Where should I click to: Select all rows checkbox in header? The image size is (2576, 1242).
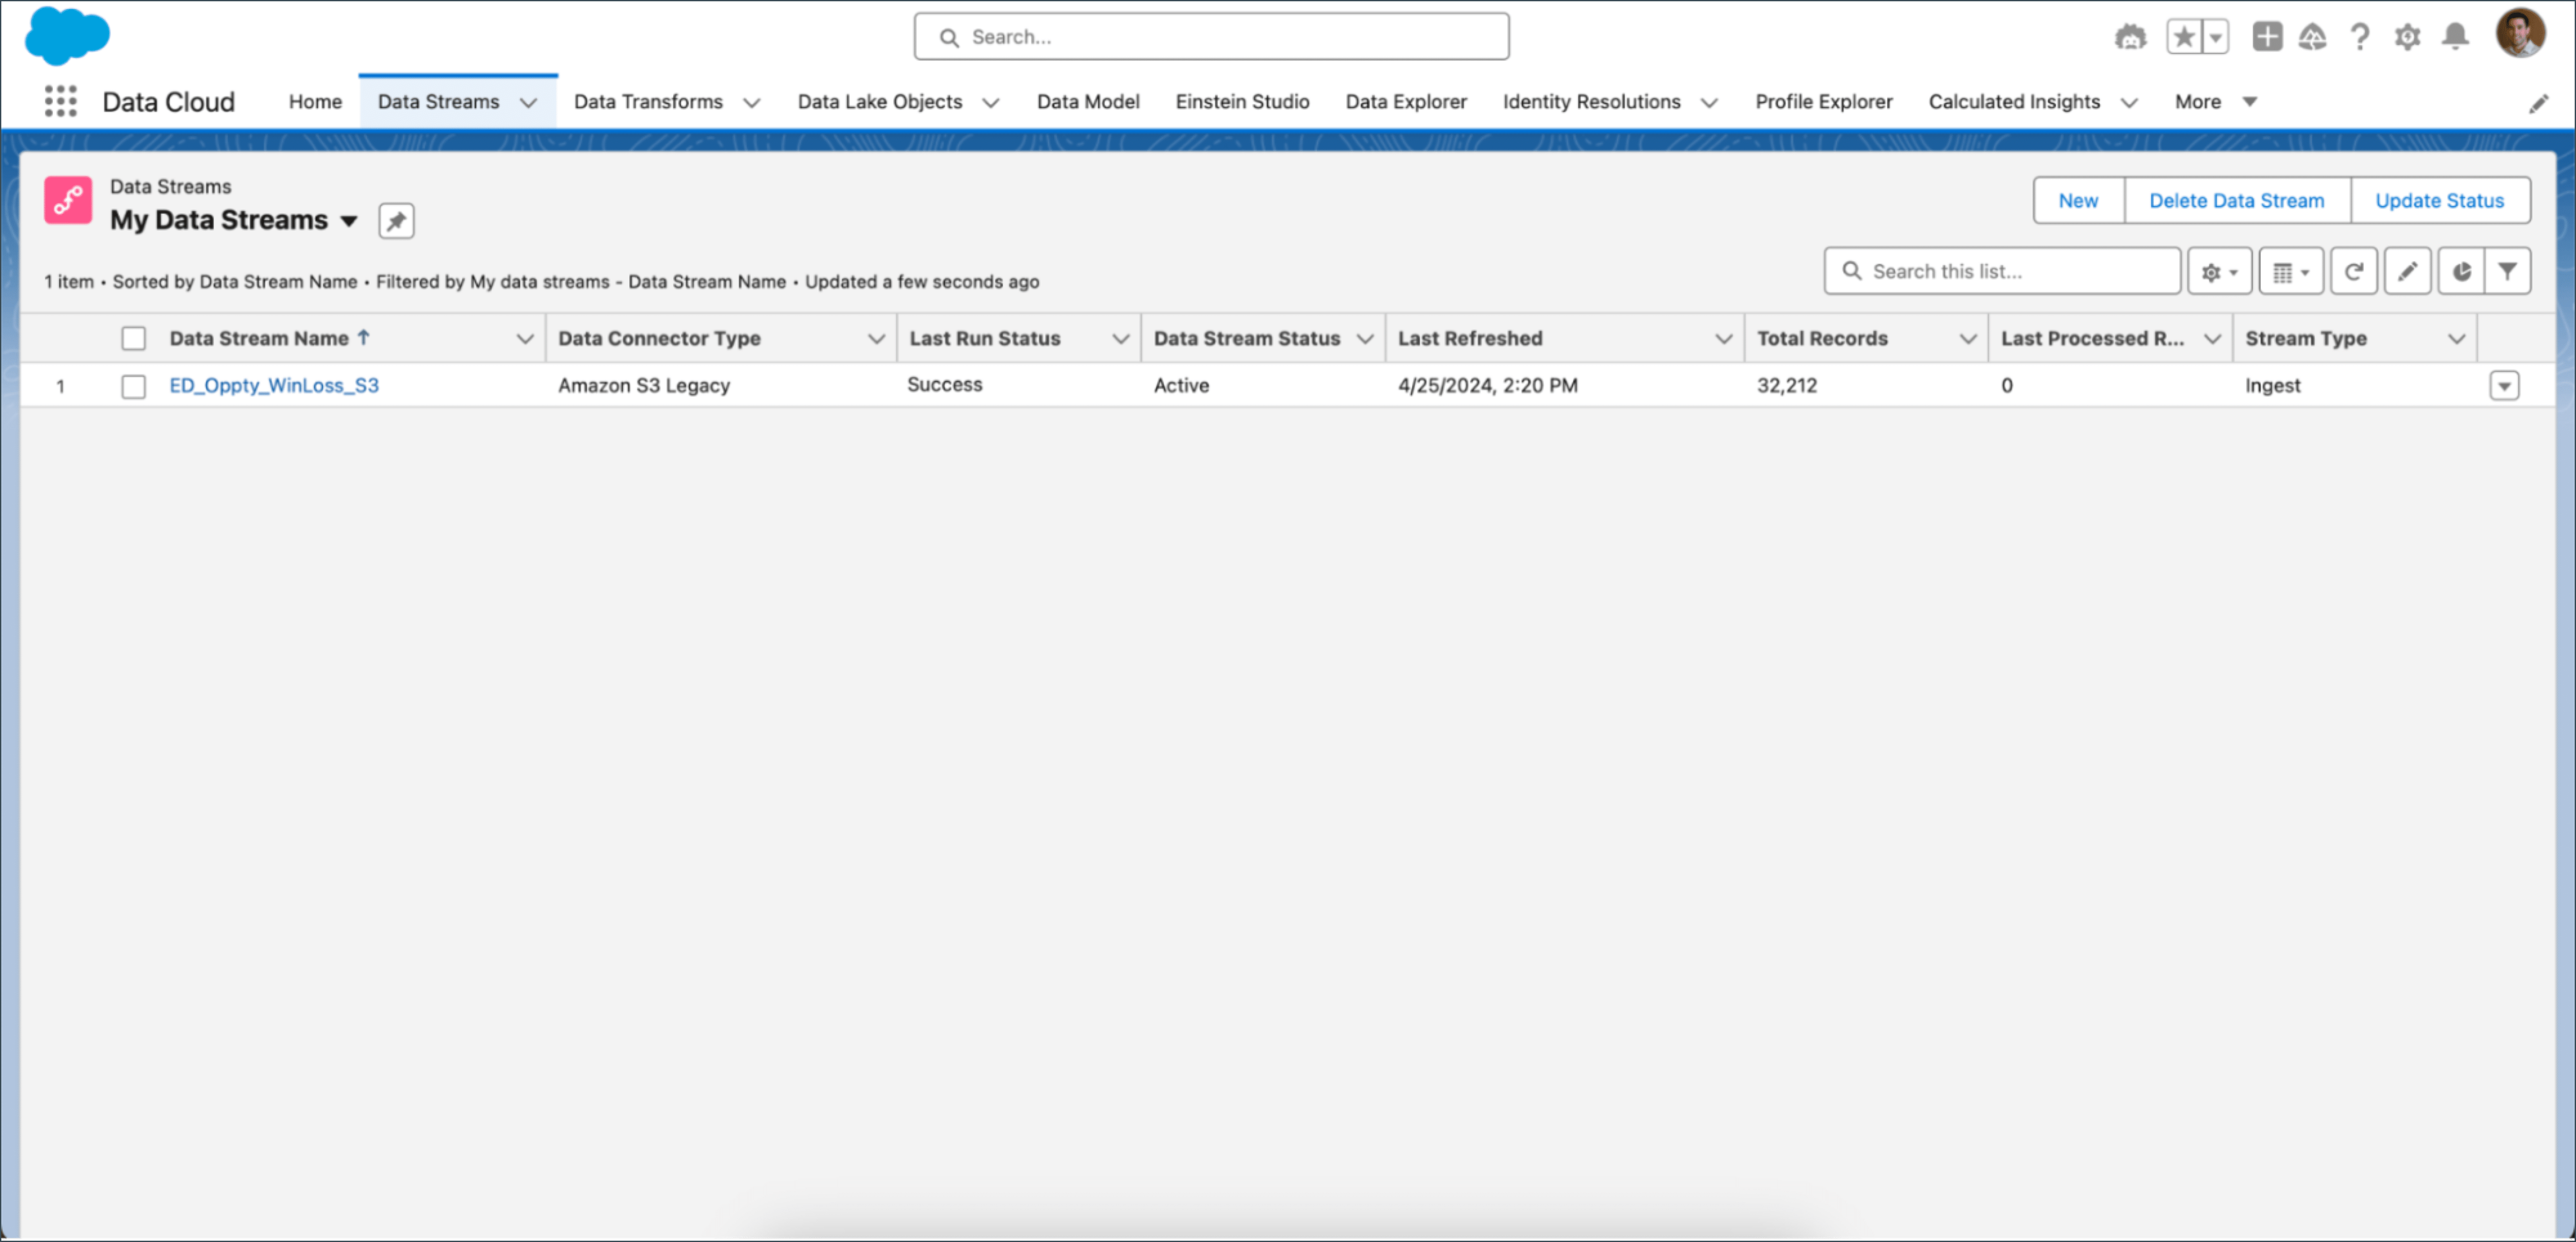(133, 338)
